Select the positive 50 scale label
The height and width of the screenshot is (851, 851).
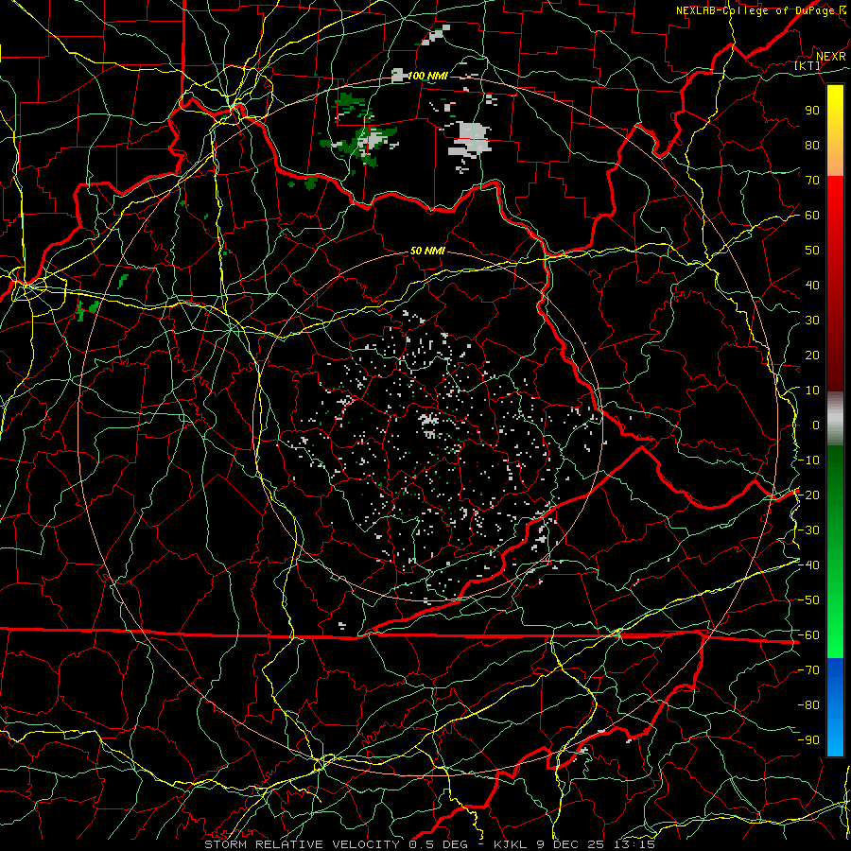click(812, 251)
